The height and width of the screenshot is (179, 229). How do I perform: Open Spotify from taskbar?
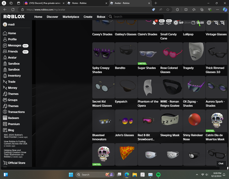(x=158, y=174)
